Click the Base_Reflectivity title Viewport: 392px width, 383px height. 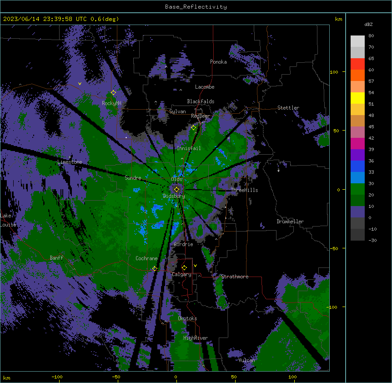(196, 7)
